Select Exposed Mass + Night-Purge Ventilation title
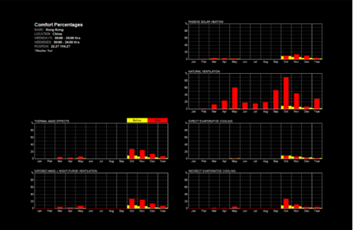 point(66,171)
